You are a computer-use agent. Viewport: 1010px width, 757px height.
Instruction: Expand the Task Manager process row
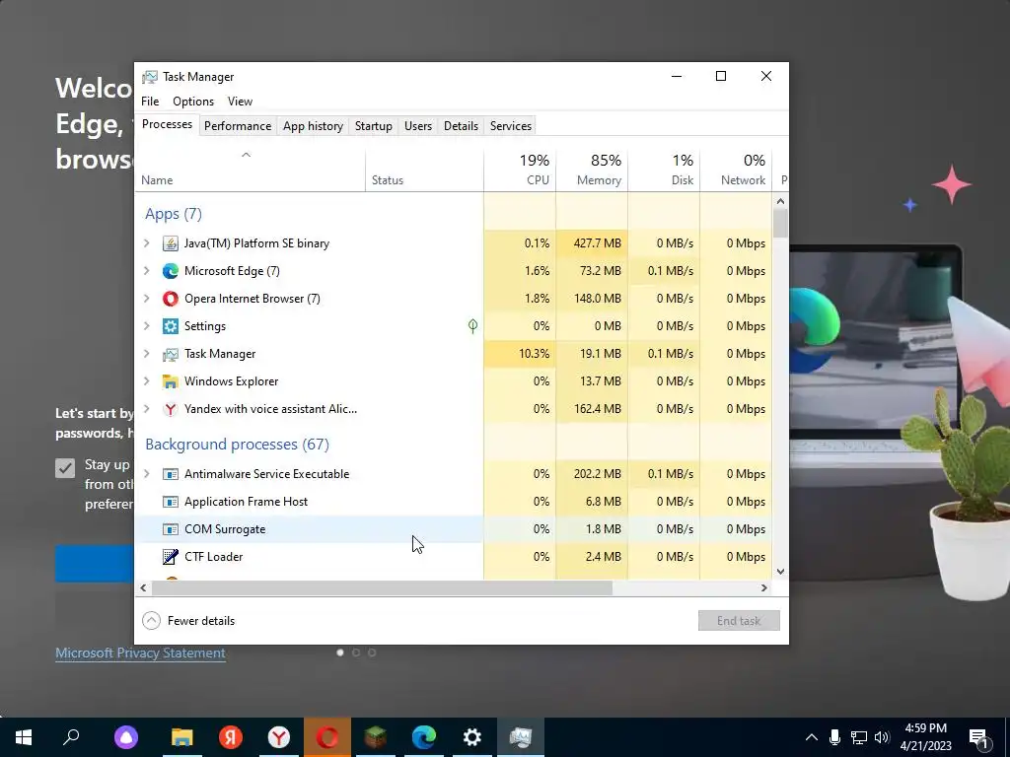point(147,354)
